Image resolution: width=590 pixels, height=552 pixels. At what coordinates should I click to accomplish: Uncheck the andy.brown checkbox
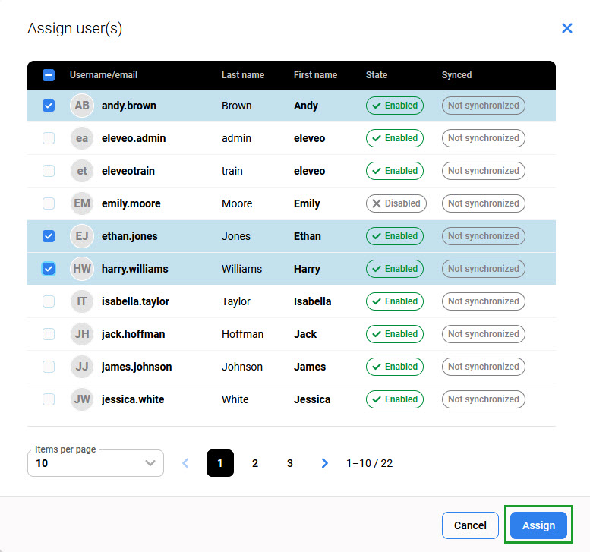[49, 106]
